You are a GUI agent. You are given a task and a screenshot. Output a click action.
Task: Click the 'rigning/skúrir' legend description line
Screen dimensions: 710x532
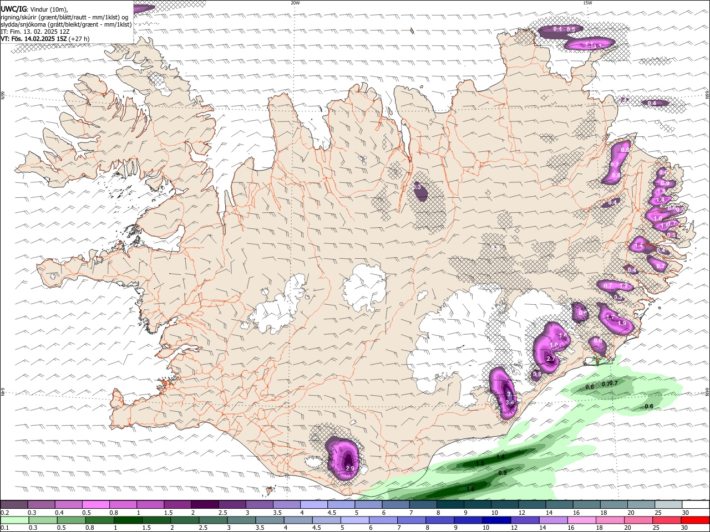point(65,17)
